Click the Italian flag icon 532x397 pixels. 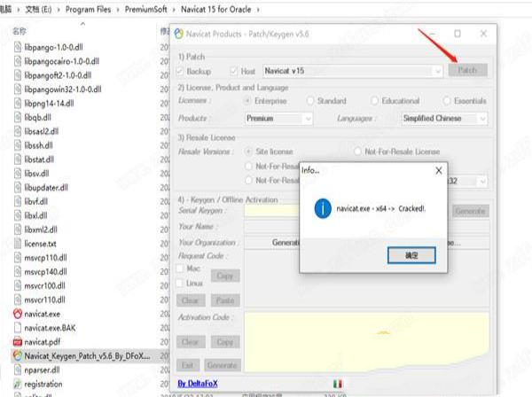338,384
